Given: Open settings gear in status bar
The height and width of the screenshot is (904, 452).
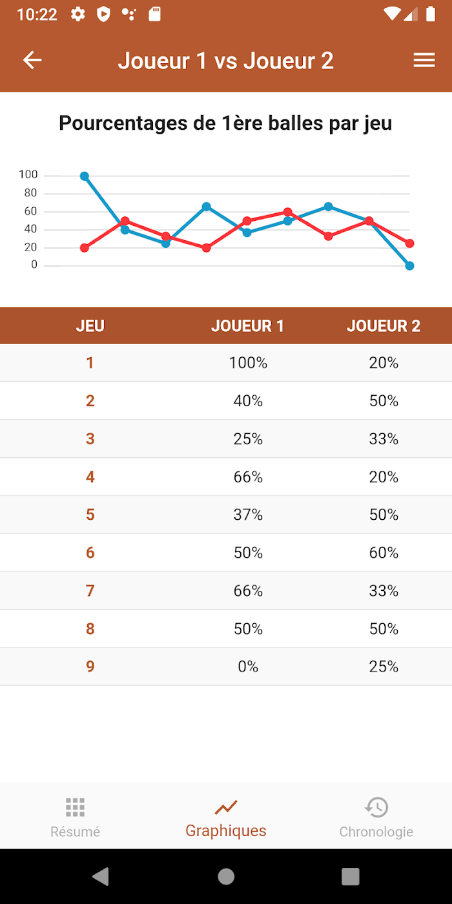Looking at the screenshot, I should click(x=78, y=14).
